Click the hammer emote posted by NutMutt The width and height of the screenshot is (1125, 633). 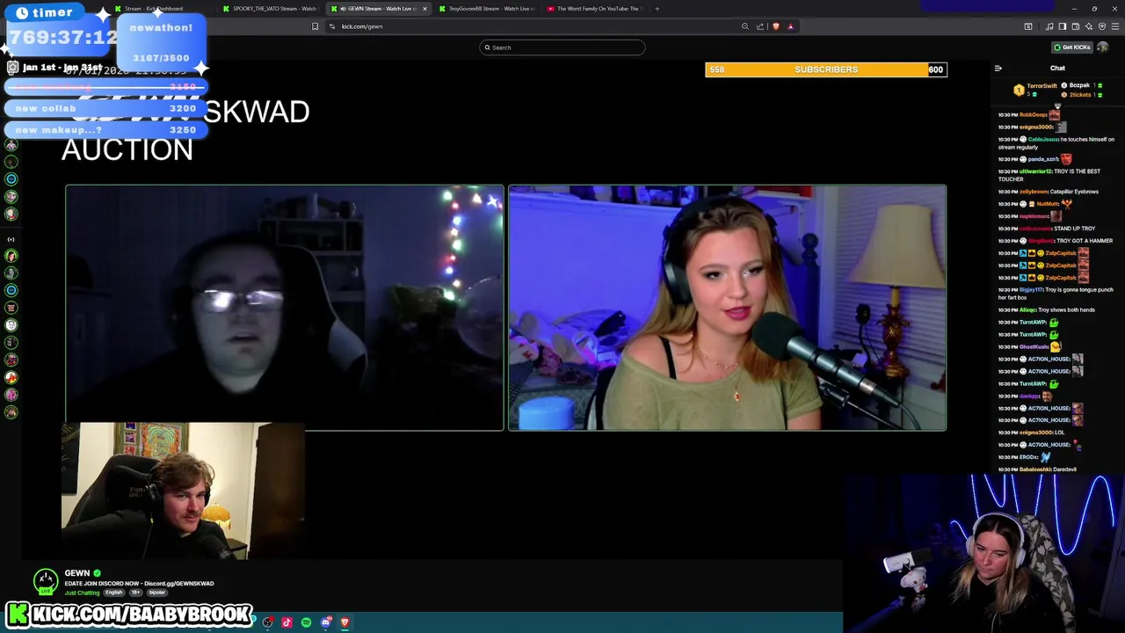click(x=1068, y=204)
